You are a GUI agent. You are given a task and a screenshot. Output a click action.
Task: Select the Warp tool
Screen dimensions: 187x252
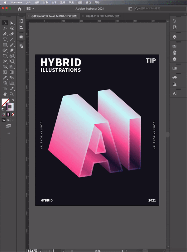[x=5, y=61]
